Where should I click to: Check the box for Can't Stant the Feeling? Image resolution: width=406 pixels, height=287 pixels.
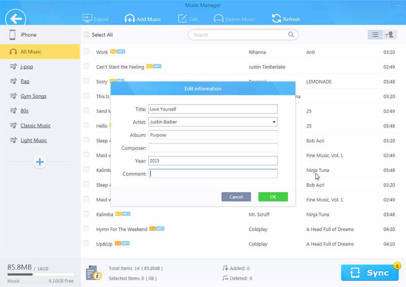click(87, 67)
